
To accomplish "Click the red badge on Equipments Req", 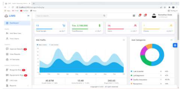I will (x=26, y=75).
